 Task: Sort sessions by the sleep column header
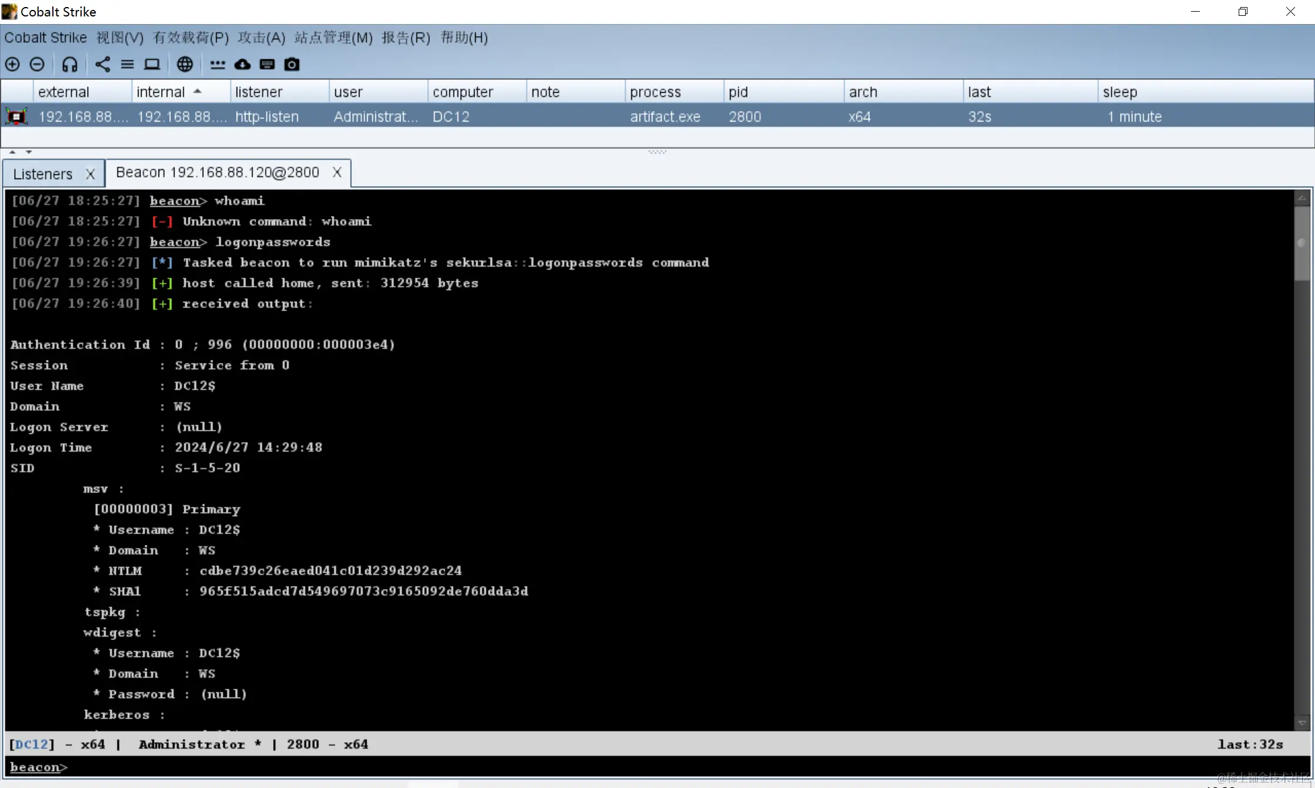coord(1120,92)
